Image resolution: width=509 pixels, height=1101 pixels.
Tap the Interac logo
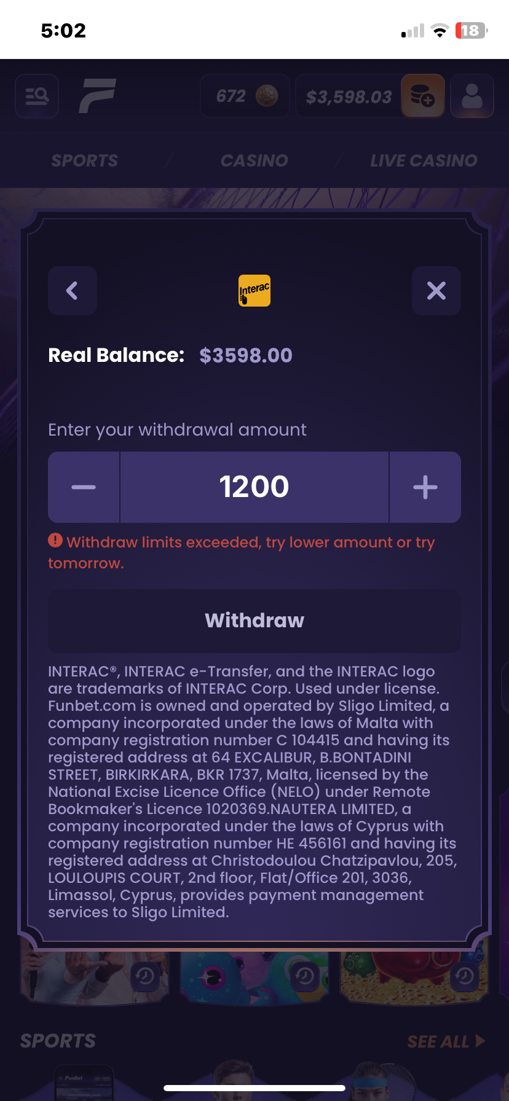coord(254,291)
